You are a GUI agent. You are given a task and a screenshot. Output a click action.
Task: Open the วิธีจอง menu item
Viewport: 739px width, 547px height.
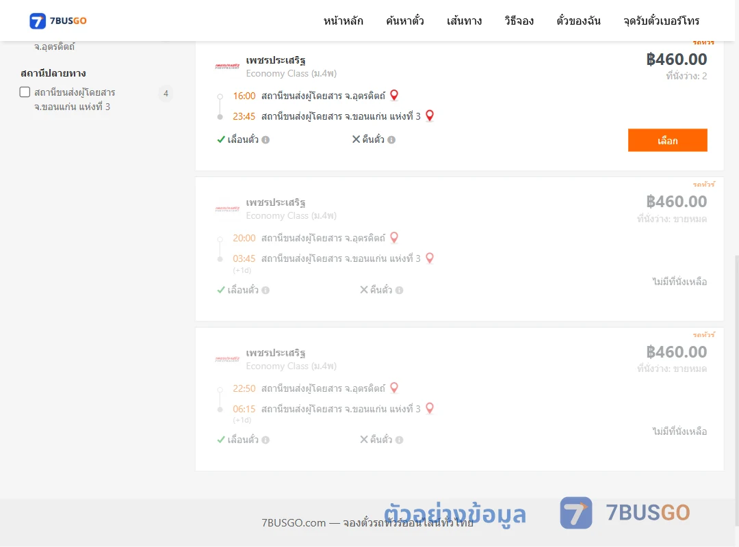pos(519,21)
